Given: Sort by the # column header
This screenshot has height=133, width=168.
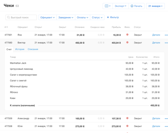Looking at the screenshot, I should (6, 27).
